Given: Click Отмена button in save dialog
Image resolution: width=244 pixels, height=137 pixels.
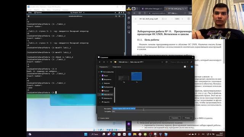Looking at the screenshot, I should pyautogui.click(x=187, y=118).
